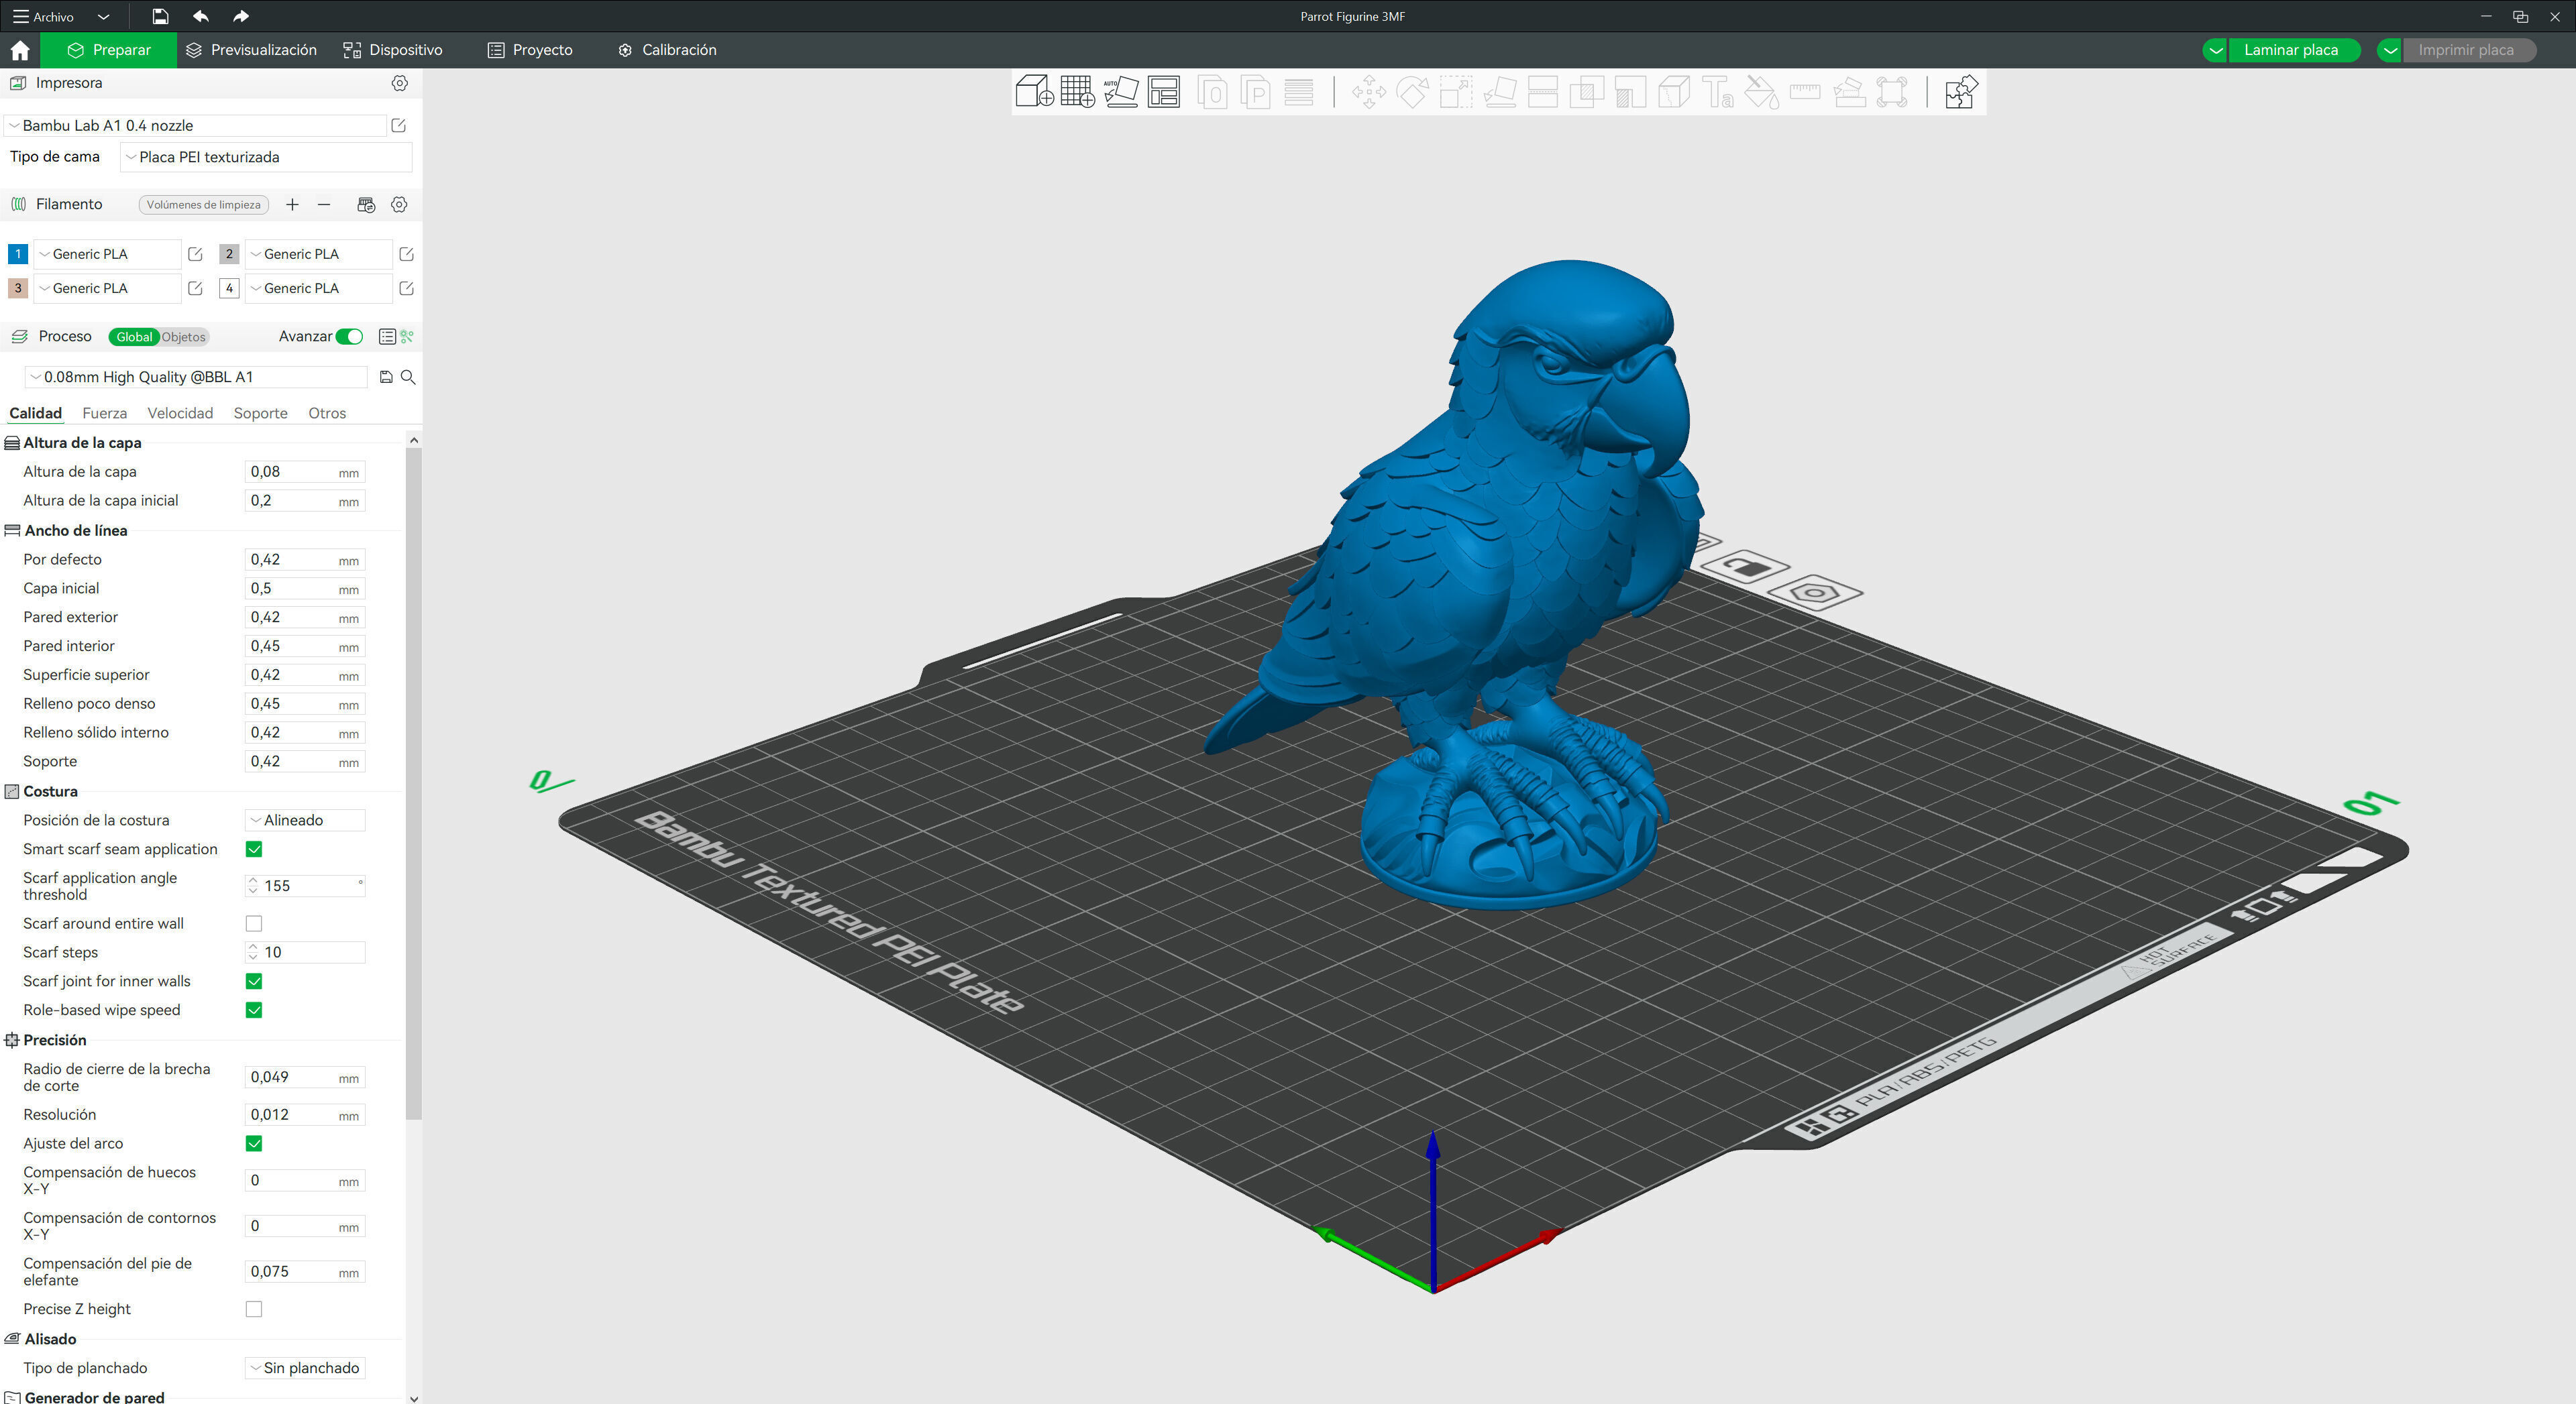Click the Undo arrow
Screen dimensions: 2576x1404
point(200,16)
